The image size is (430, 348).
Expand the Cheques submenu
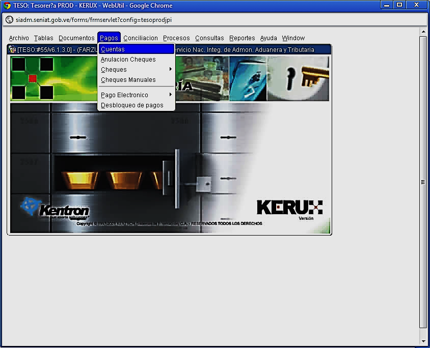pyautogui.click(x=137, y=70)
